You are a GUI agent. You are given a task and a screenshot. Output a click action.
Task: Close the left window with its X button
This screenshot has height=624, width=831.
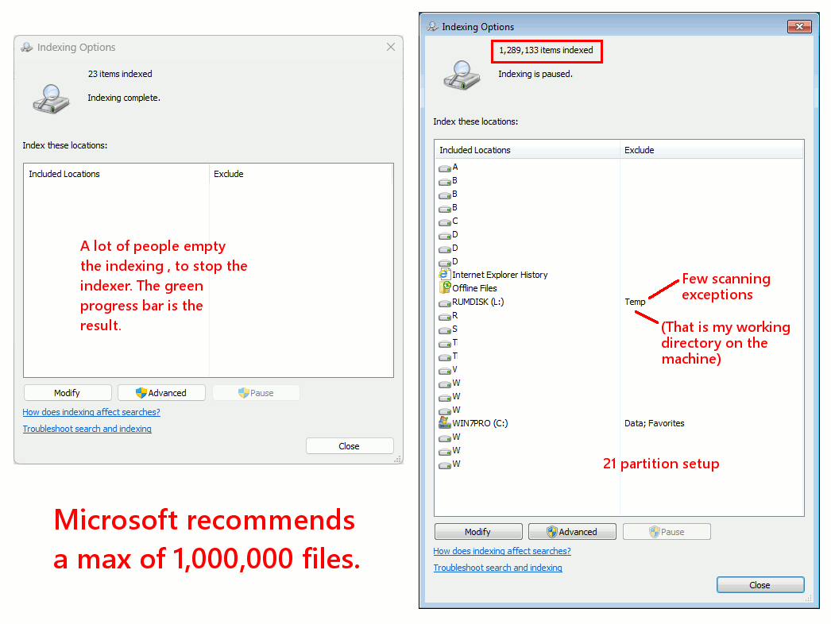[391, 47]
